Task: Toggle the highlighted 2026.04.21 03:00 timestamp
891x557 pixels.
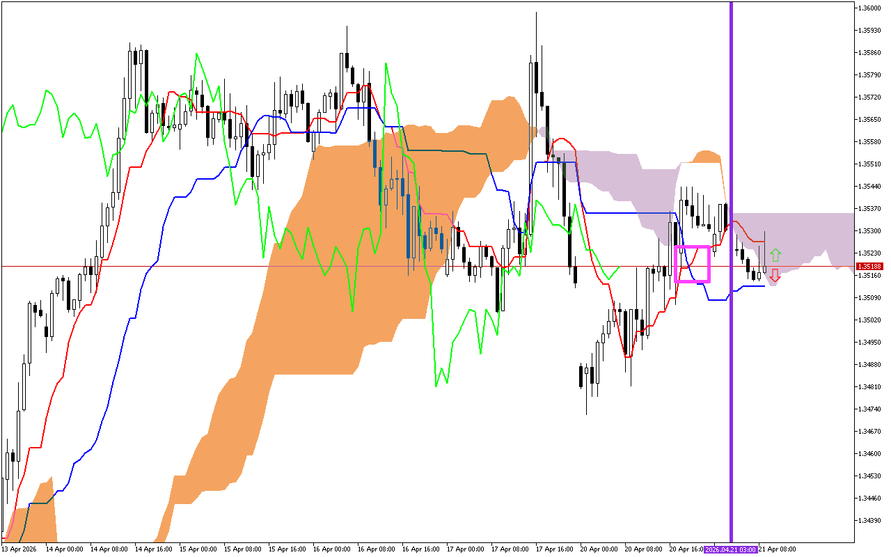Action: [730, 549]
